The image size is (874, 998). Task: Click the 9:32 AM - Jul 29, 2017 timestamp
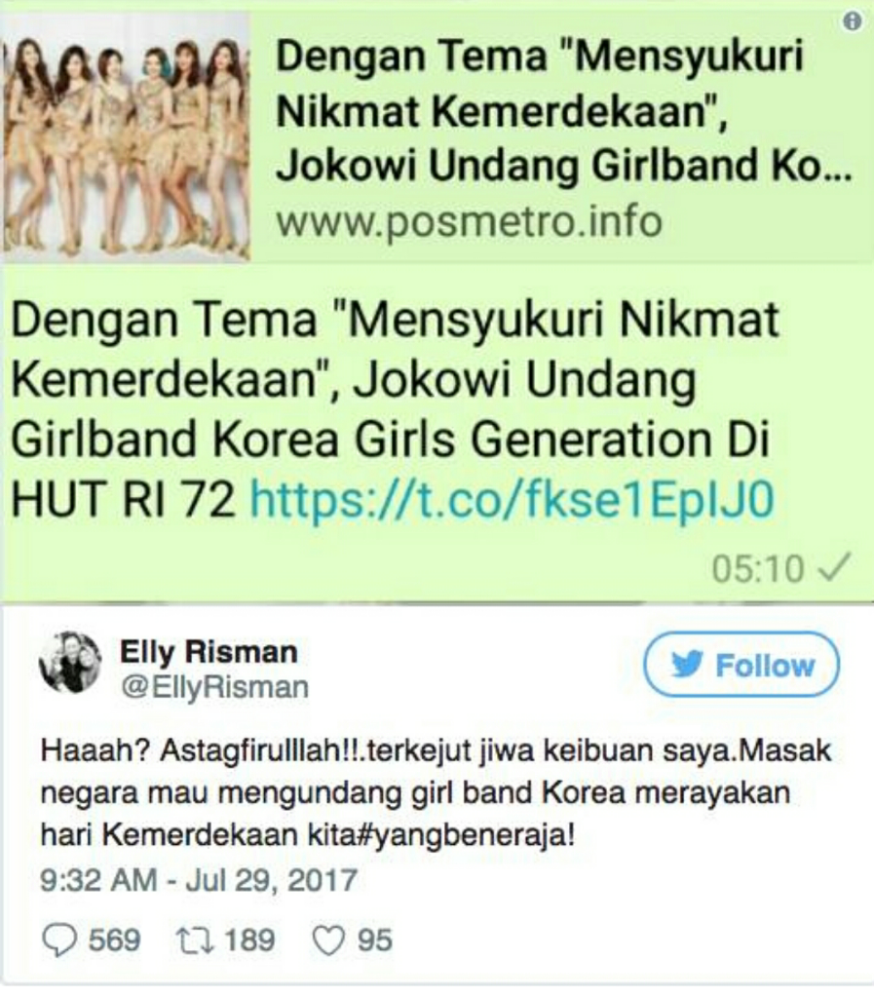point(199,881)
